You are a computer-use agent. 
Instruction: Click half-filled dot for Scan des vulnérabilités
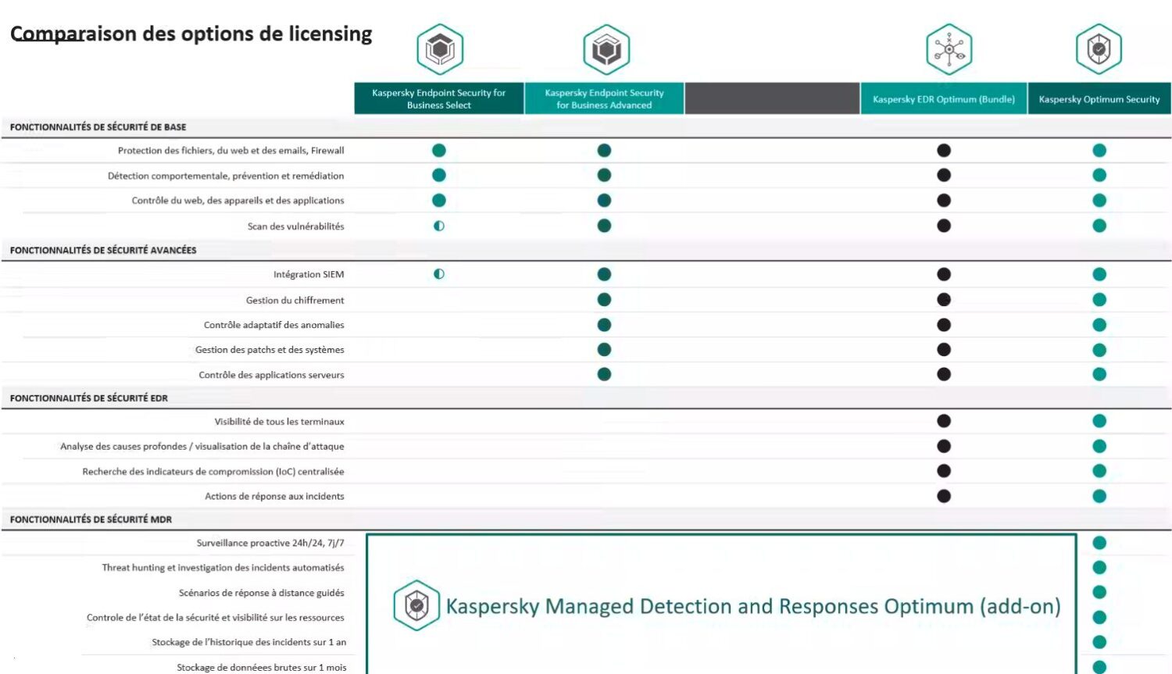click(439, 226)
